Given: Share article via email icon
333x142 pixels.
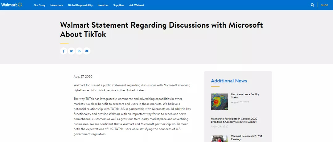Looking at the screenshot, I should point(87,51).
